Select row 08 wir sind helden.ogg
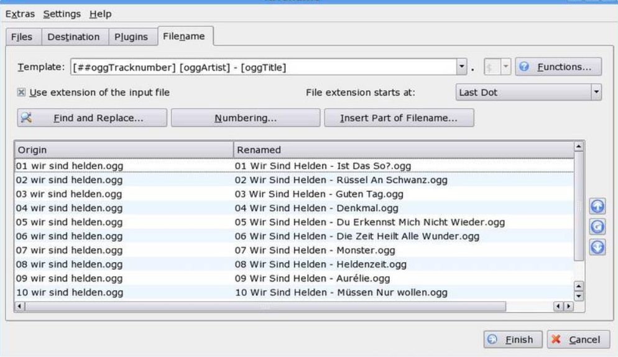 tap(295, 264)
